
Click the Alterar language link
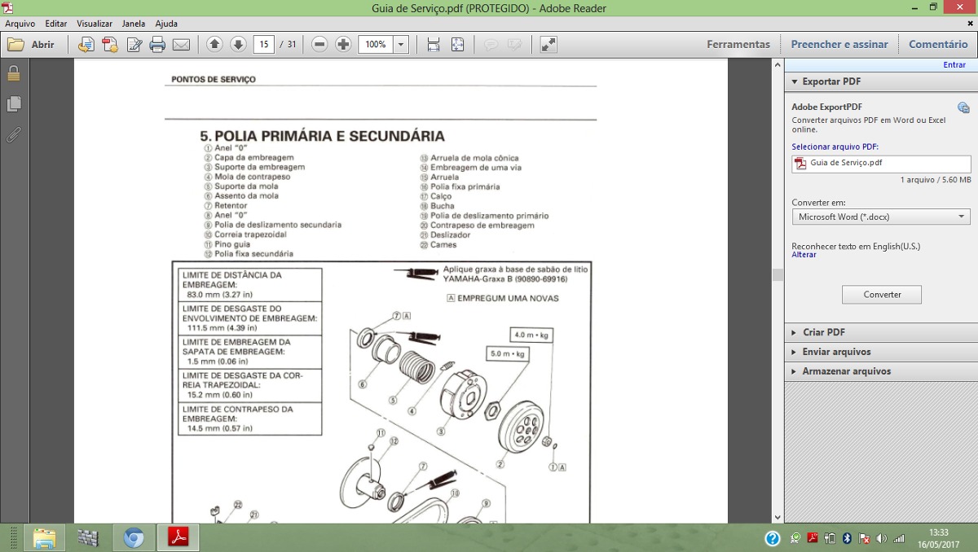pos(804,255)
